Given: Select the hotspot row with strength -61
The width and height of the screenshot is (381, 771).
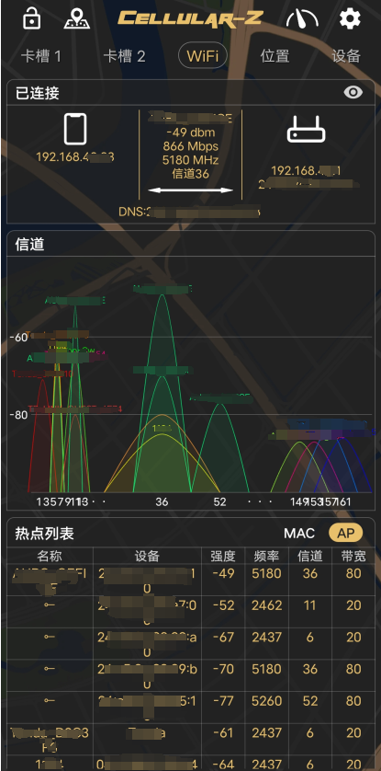Looking at the screenshot, I should click(191, 740).
